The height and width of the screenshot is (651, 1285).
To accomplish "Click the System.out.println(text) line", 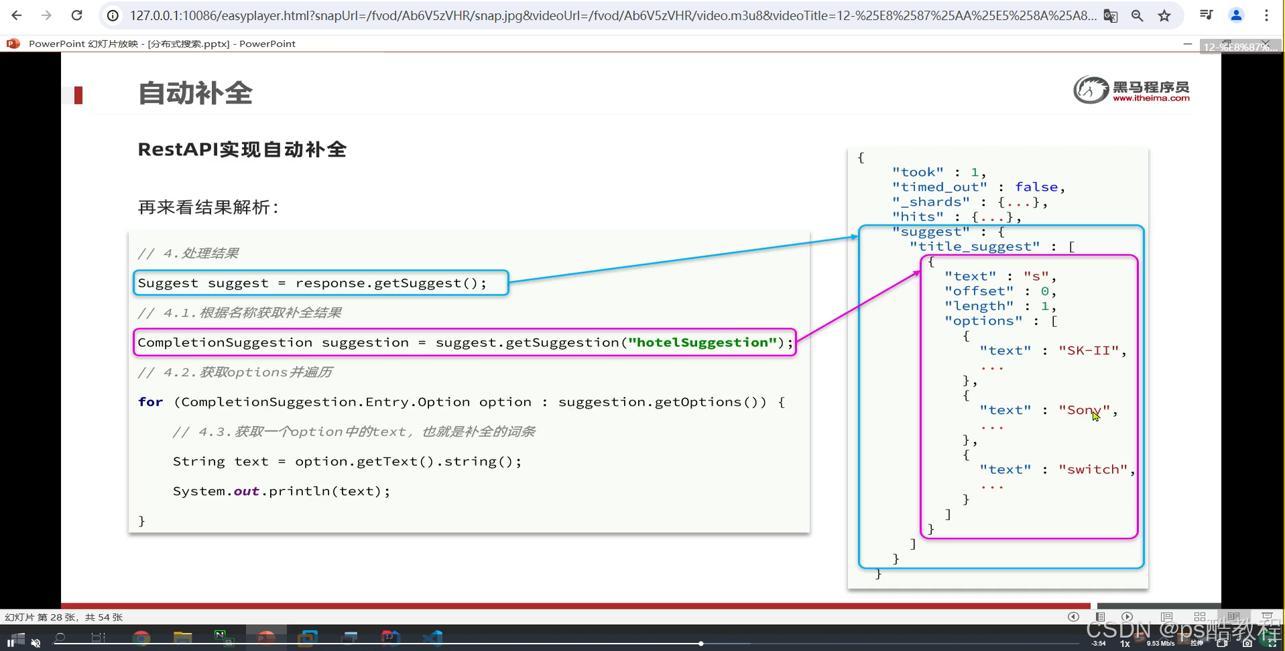I will point(282,491).
